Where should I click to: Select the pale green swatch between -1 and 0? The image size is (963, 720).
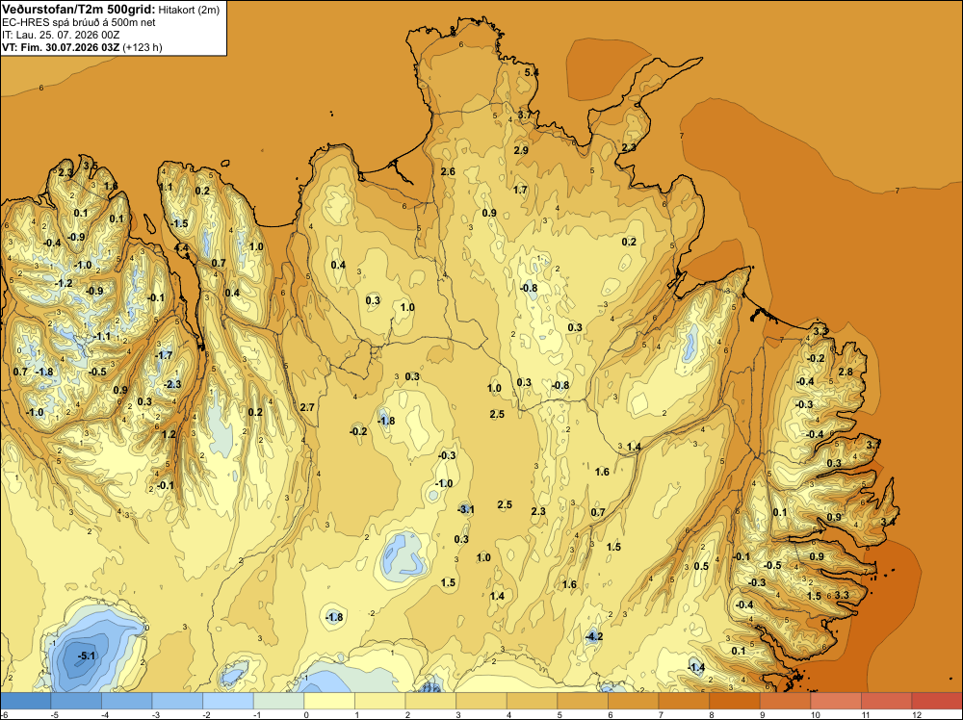pyautogui.click(x=279, y=701)
